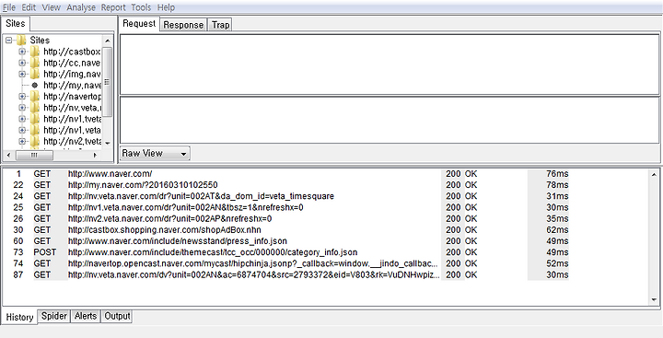Click inside the lower request body area

[x=390, y=120]
